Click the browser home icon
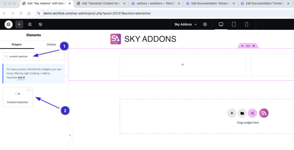 pyautogui.click(x=29, y=13)
